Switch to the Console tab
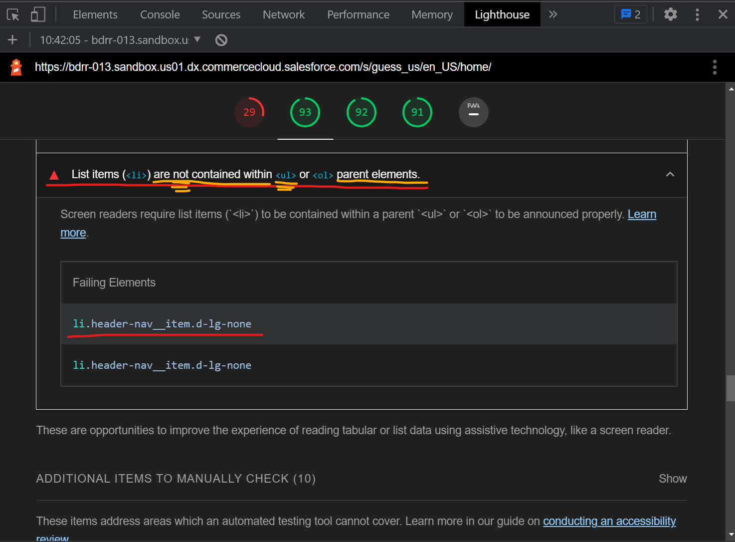Image resolution: width=735 pixels, height=542 pixels. [160, 14]
